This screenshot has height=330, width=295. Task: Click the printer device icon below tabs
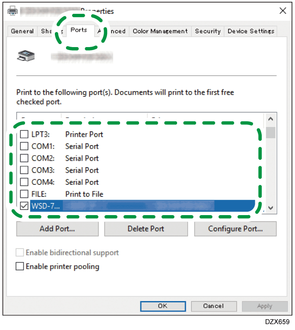pos(25,56)
